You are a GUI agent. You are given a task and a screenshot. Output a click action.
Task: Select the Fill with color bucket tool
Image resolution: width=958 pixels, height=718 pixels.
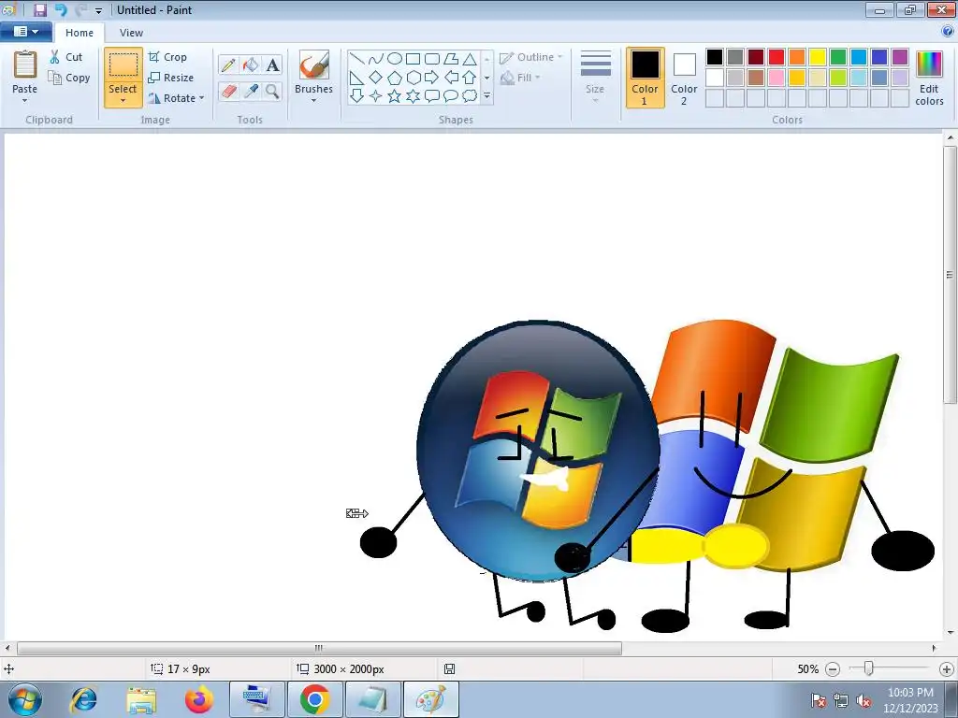point(251,65)
